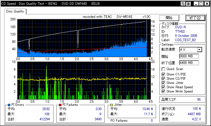Click Jitter maximum 11.7 %

[149, 114]
